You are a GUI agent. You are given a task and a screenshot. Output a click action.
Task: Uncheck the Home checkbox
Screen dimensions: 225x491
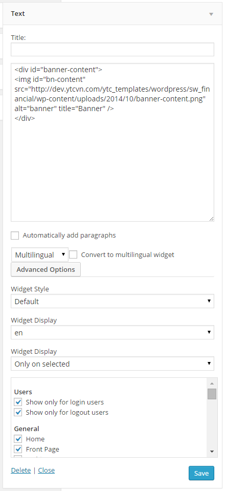[18, 439]
